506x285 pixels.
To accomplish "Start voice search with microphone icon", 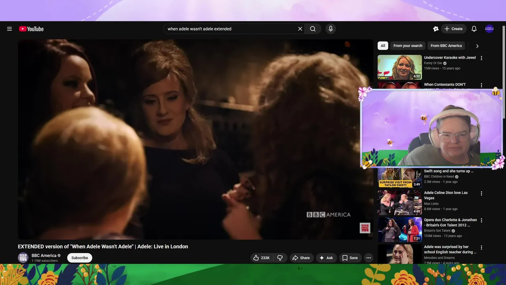I will point(331,29).
